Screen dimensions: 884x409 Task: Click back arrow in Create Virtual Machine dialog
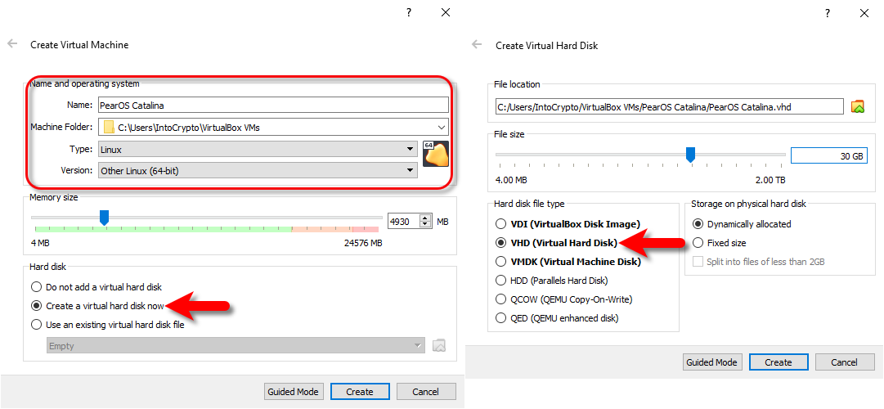[x=12, y=44]
